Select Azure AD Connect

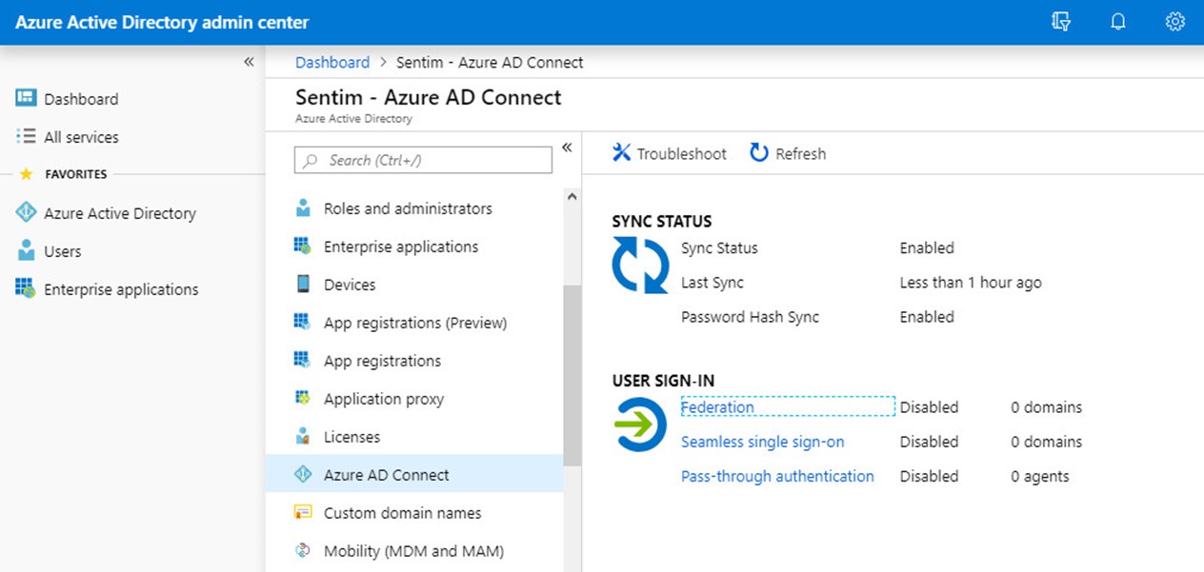(x=414, y=474)
